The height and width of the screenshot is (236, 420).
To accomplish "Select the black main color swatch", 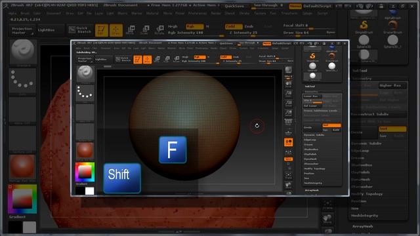I will pyautogui.click(x=80, y=191).
